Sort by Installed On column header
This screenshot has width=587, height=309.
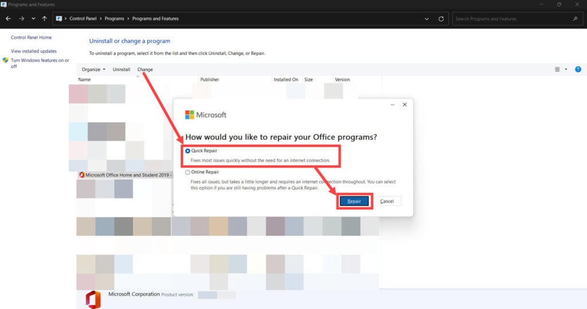click(x=285, y=80)
